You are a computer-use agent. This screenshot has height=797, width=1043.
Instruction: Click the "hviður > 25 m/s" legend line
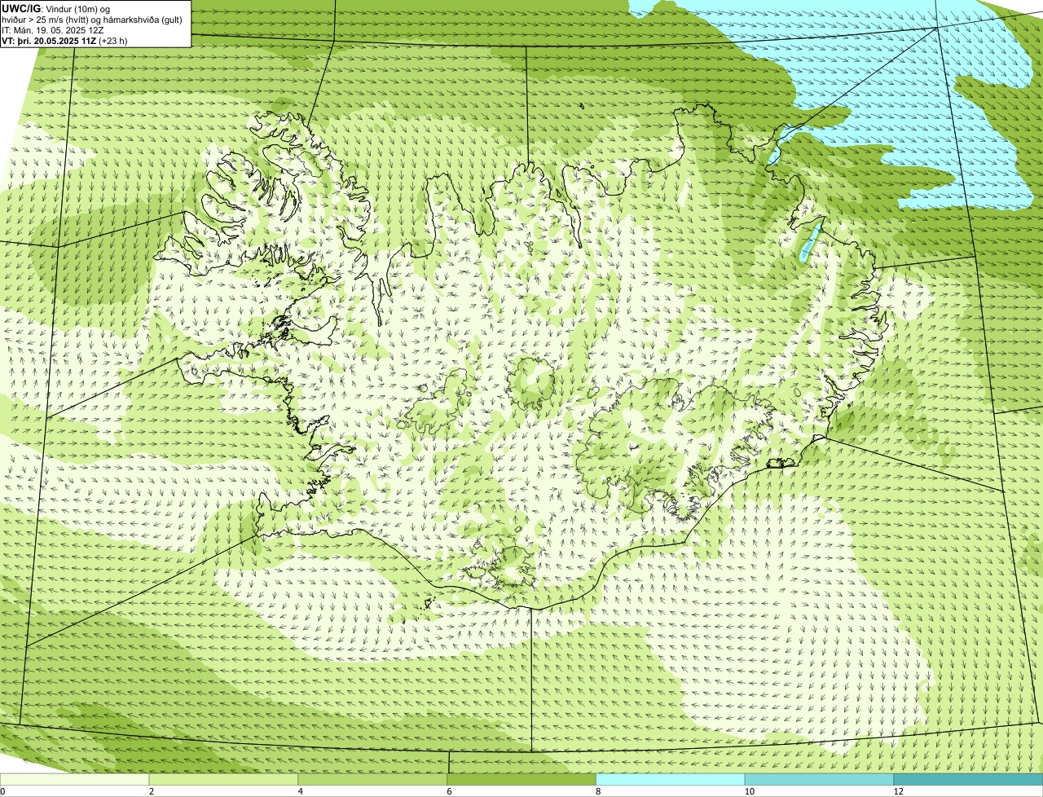click(x=93, y=19)
